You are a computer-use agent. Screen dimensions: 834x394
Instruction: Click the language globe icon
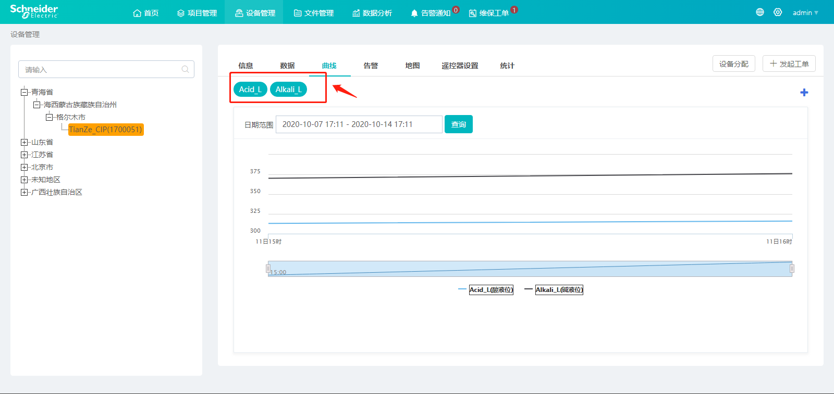[x=760, y=12]
